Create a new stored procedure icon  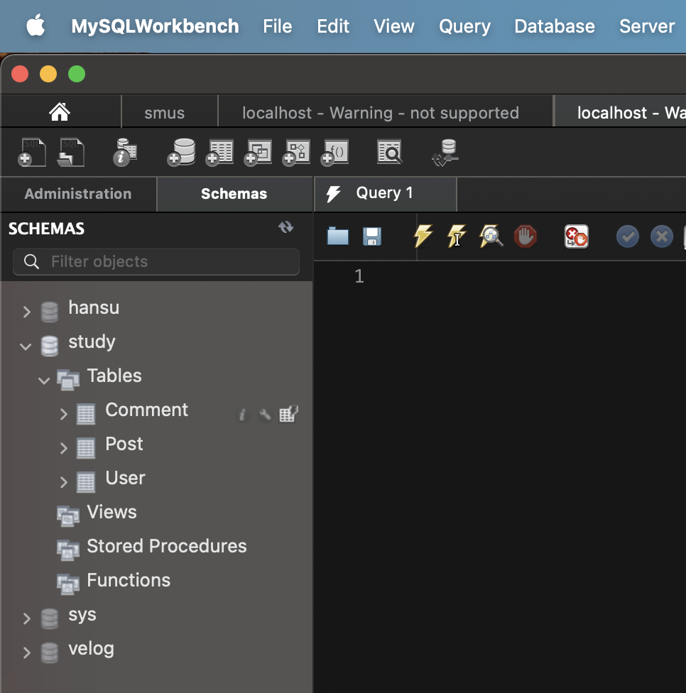pos(297,153)
